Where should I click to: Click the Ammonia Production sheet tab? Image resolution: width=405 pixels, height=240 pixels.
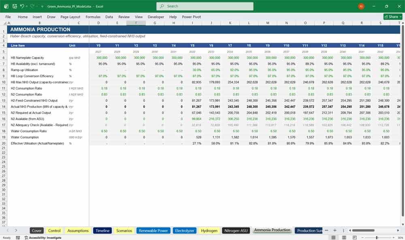click(272, 230)
